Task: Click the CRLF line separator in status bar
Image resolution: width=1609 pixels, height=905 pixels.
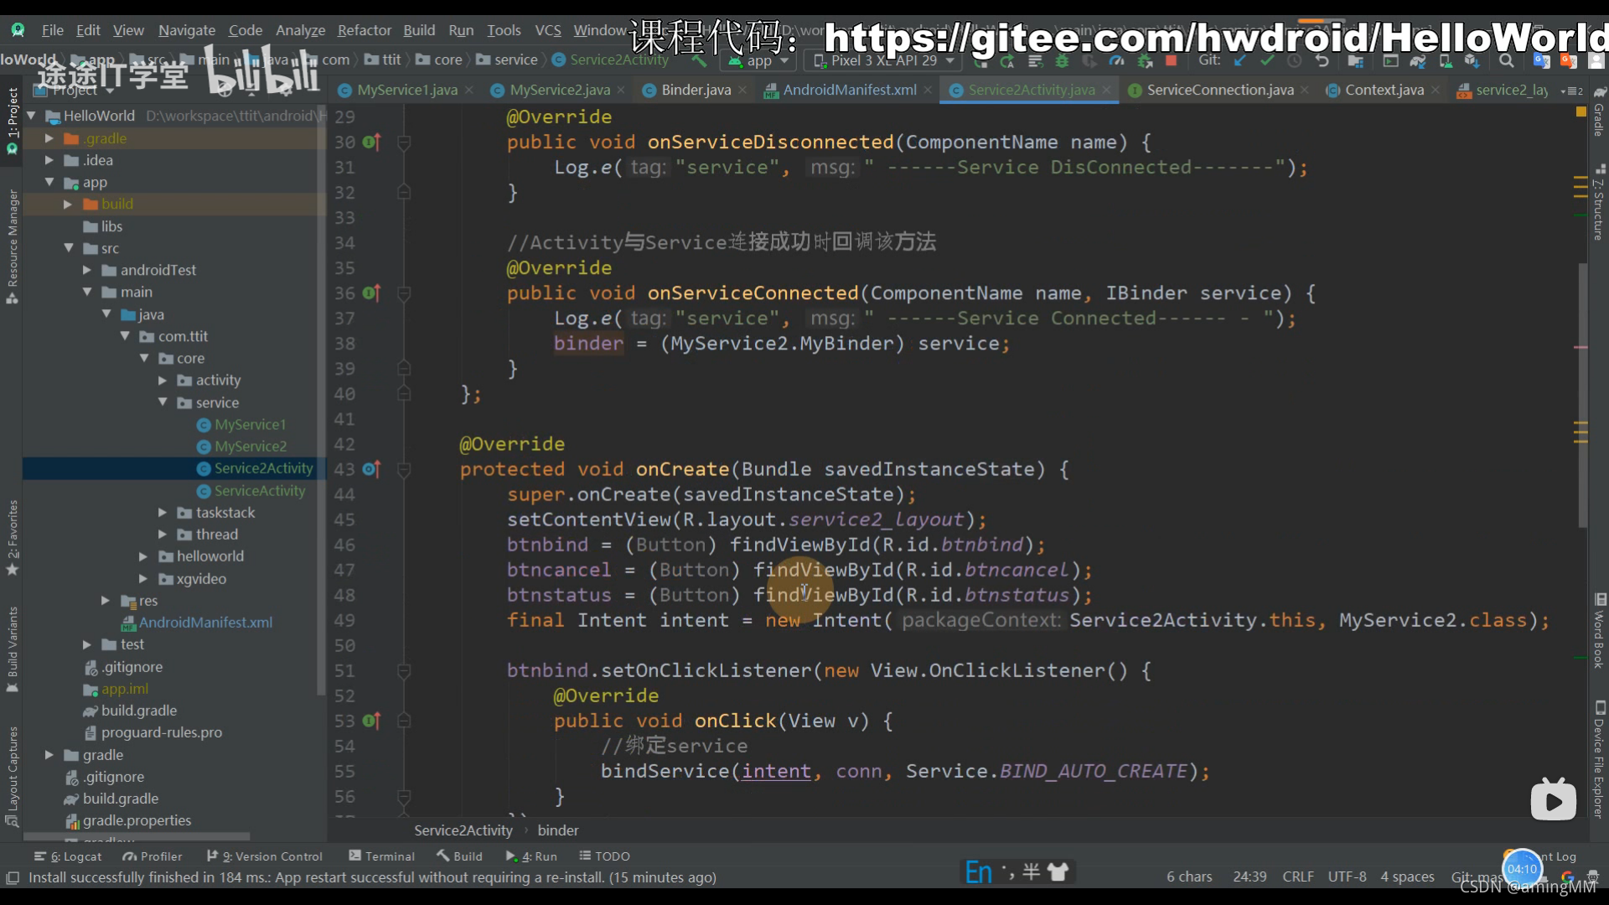Action: (1298, 877)
